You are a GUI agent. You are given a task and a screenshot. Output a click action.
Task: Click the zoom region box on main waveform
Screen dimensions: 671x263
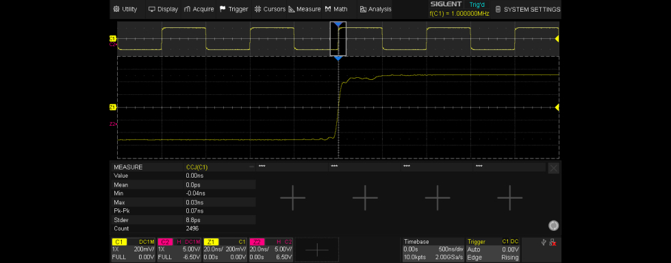(x=338, y=38)
